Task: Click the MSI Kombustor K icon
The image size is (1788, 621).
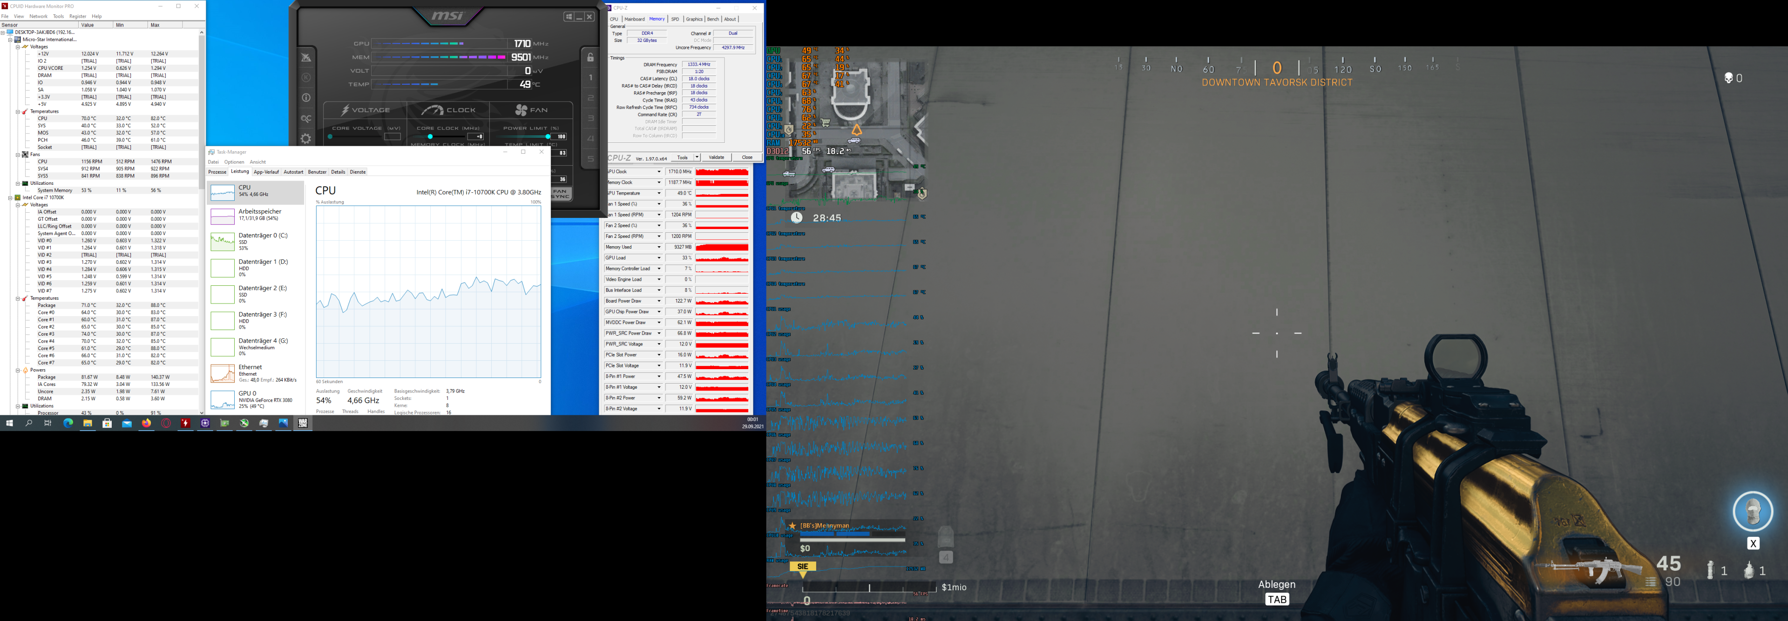Action: (x=306, y=77)
